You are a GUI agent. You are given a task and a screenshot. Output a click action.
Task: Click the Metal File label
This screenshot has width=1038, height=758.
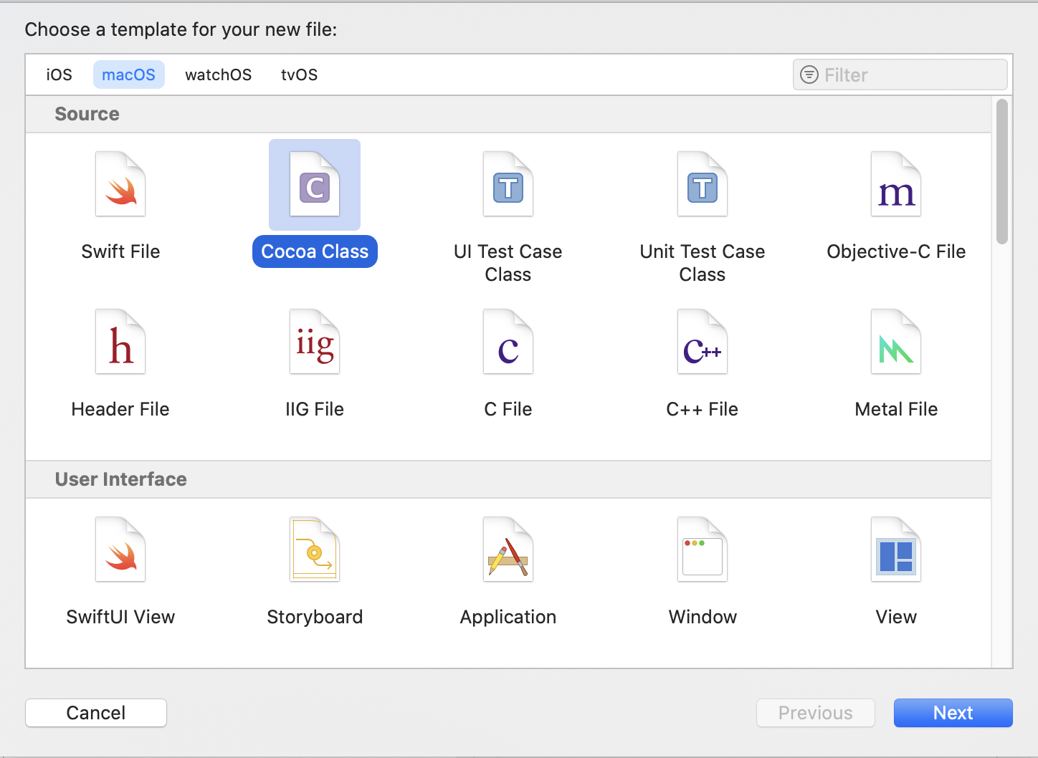[896, 409]
